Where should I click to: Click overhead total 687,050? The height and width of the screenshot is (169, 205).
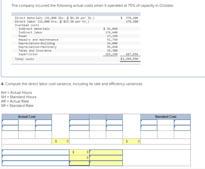coord(132,54)
